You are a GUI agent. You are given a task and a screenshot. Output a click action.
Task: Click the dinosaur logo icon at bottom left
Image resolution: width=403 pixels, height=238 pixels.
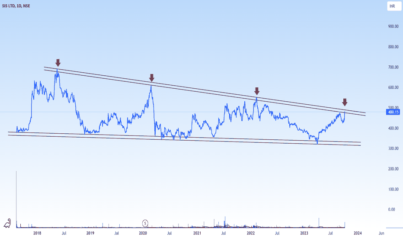click(x=7, y=223)
